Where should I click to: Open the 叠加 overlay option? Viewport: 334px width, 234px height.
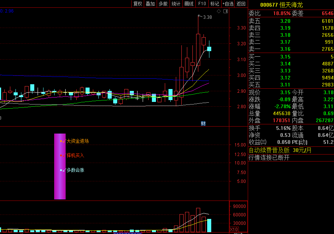(150, 4)
